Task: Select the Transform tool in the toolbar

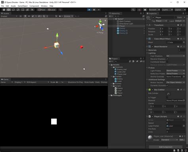Action: pos(27,10)
